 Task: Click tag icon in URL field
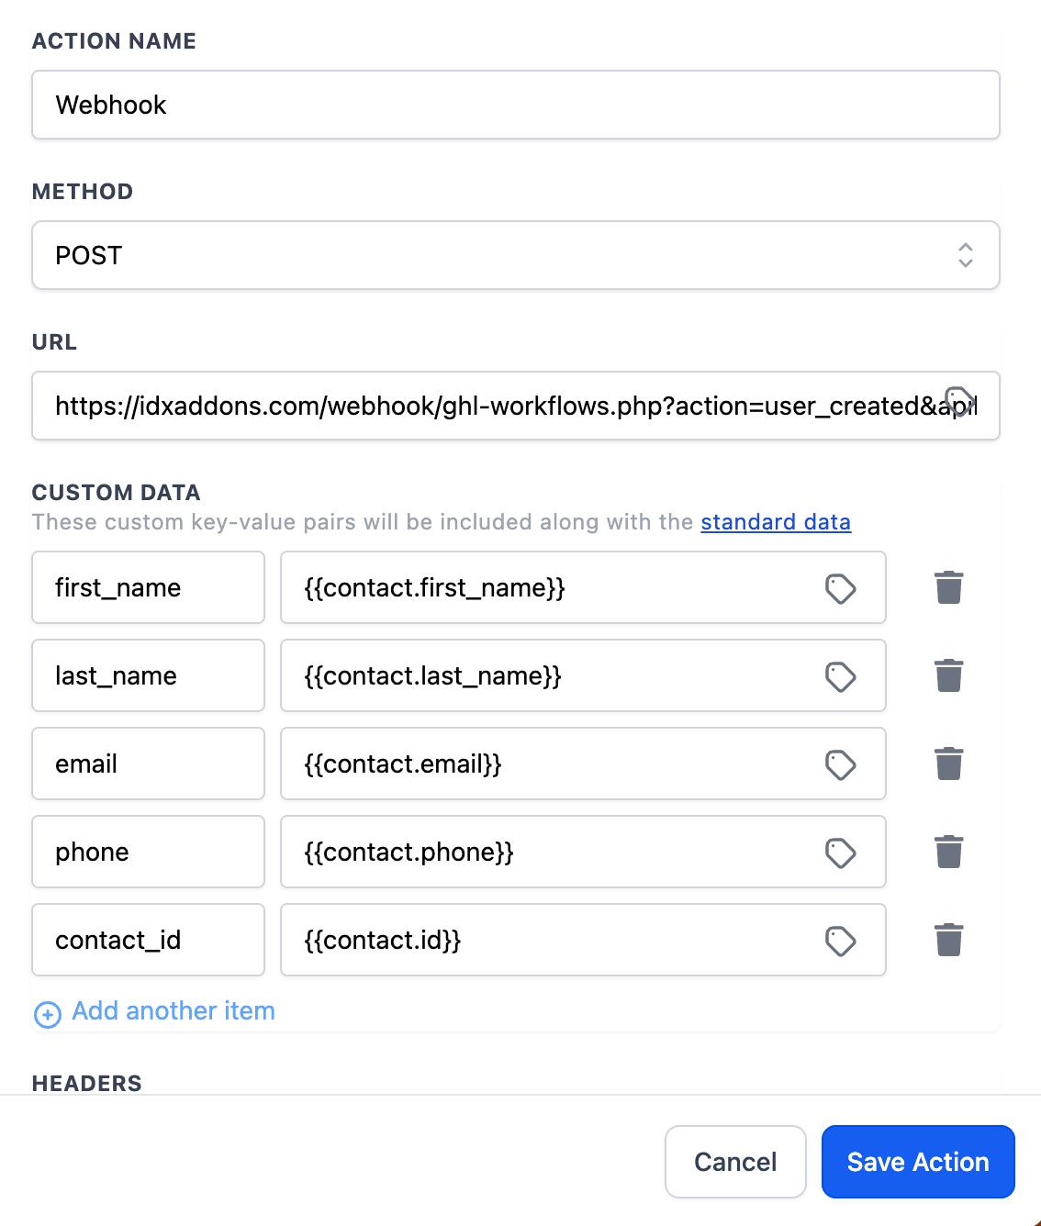click(959, 402)
